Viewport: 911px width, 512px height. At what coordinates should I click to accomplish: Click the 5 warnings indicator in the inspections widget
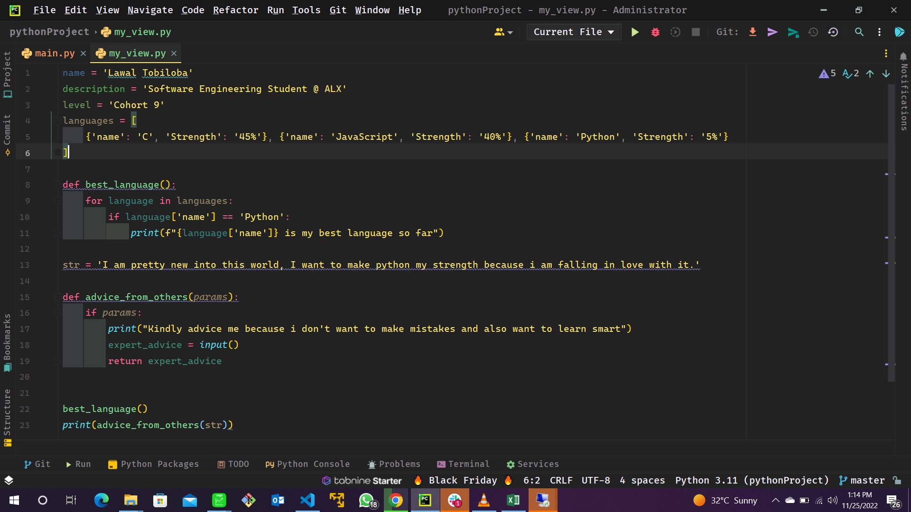coord(827,73)
